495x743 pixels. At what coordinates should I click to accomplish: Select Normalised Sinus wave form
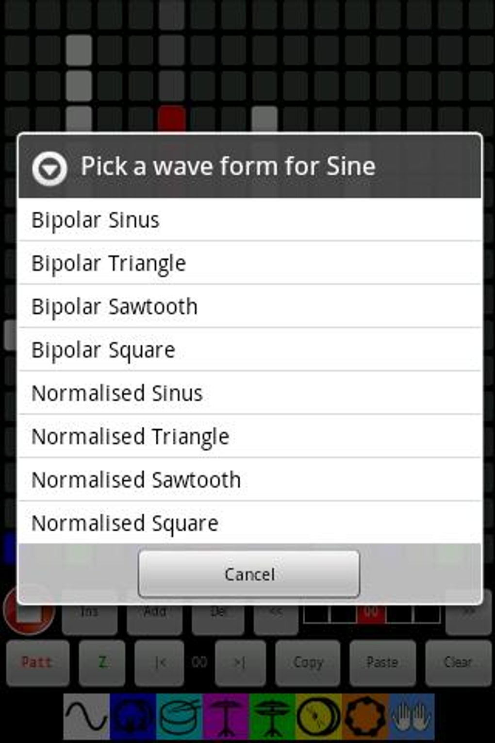[249, 393]
